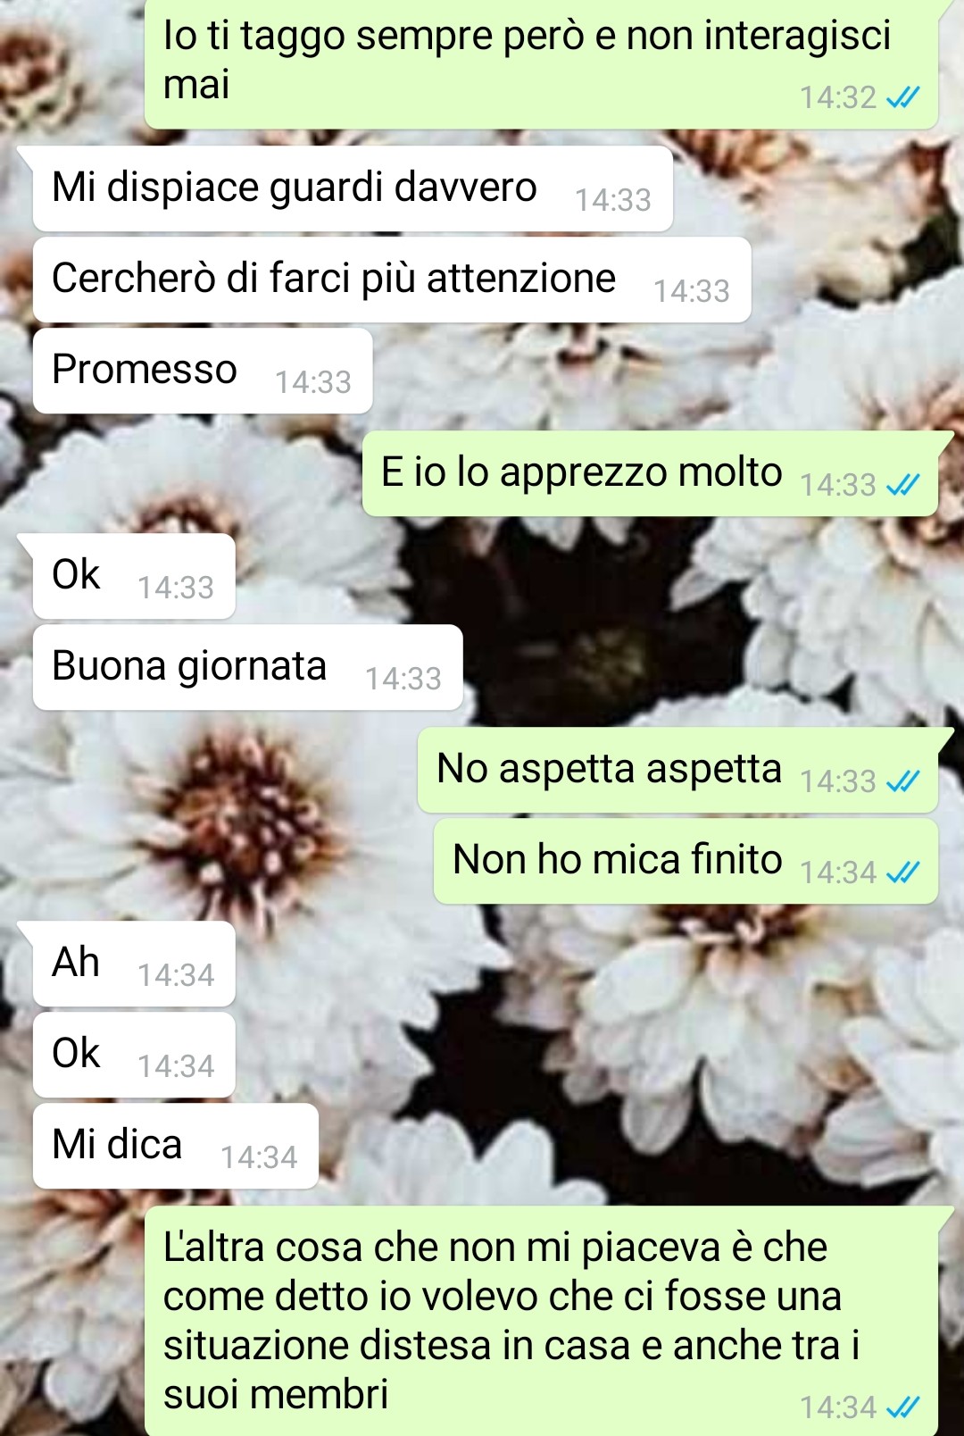Screen dimensions: 964x1436
Task: Select the "Mi dispiace guardi davvero" message
Action: click(x=353, y=188)
